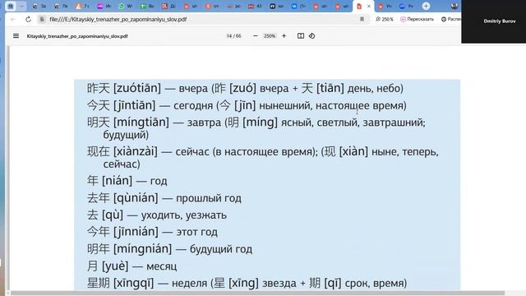This screenshot has width=526, height=296.
Task: Edit the page number field 14 / 66
Action: (233, 36)
